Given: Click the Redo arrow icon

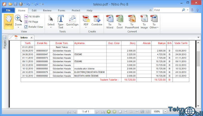Looking at the screenshot, I should [36, 4].
